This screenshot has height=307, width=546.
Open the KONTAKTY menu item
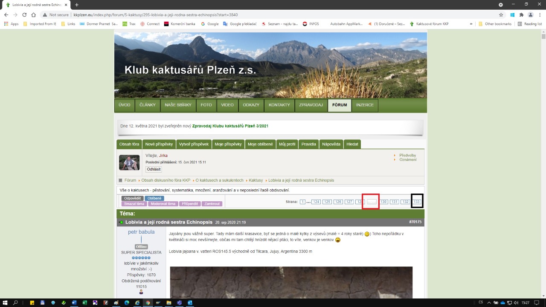click(279, 105)
